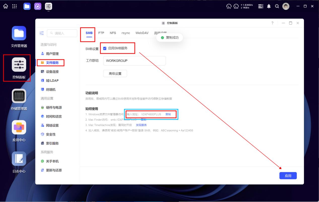
Task: Click the CPU usage gauge icon
Action: [229, 6]
